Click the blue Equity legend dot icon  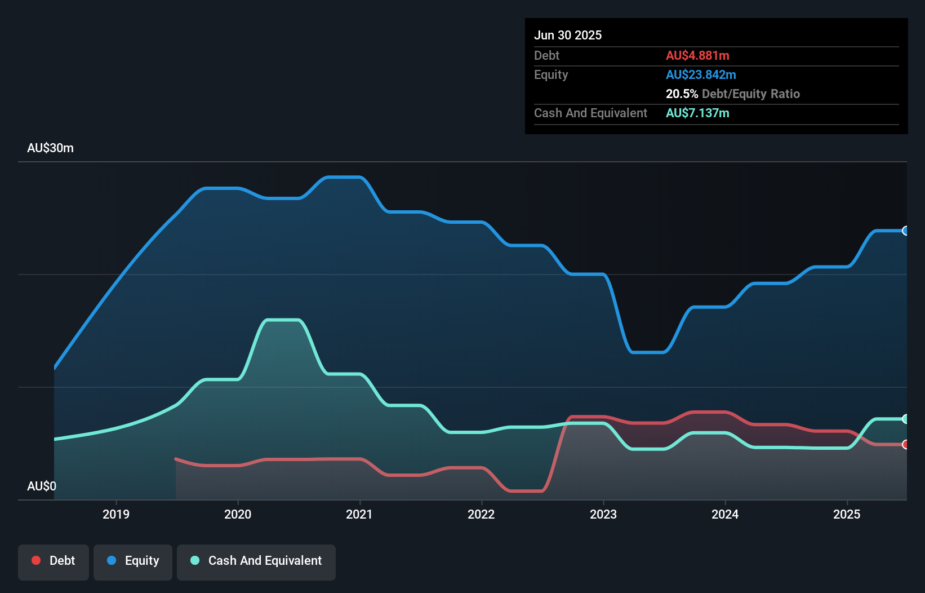[111, 560]
